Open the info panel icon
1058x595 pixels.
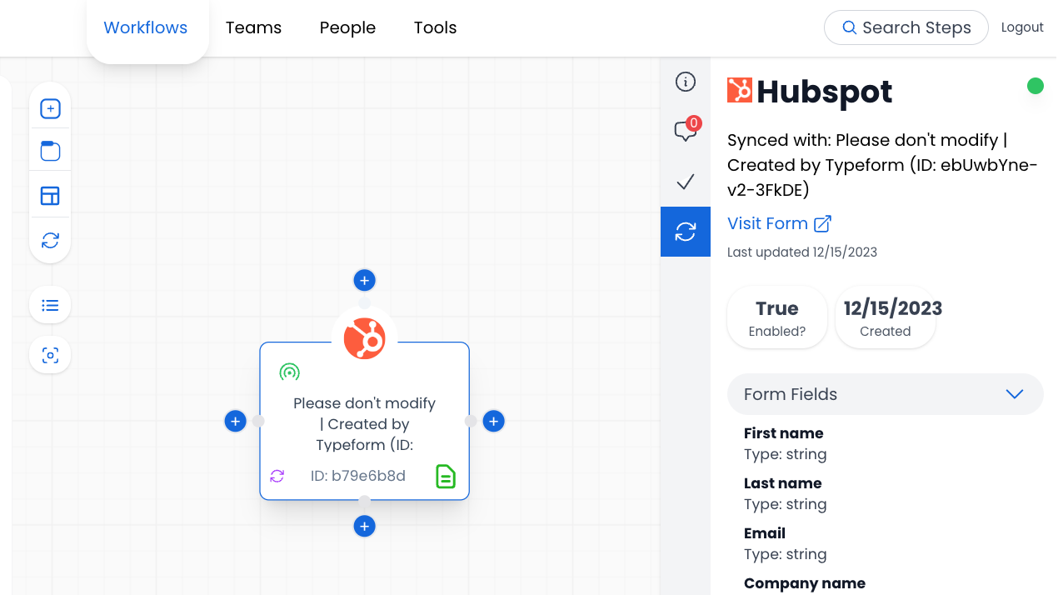pyautogui.click(x=685, y=82)
